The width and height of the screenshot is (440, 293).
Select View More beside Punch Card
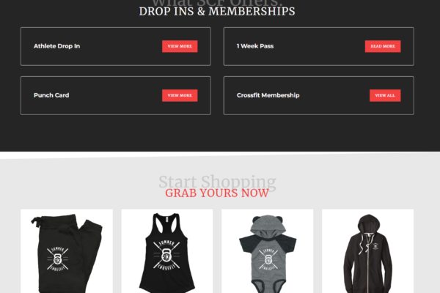[x=180, y=95]
